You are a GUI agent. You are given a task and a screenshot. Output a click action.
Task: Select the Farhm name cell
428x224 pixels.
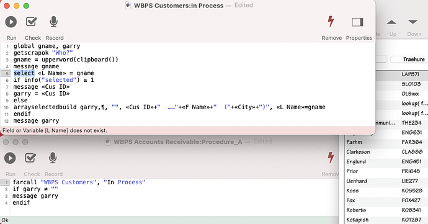click(x=354, y=142)
